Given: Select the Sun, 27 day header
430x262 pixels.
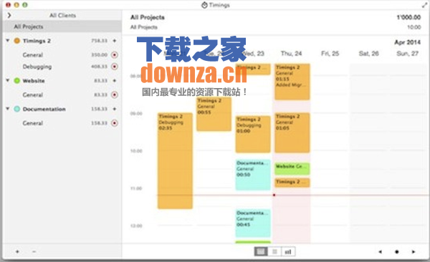Looking at the screenshot, I should point(408,54).
